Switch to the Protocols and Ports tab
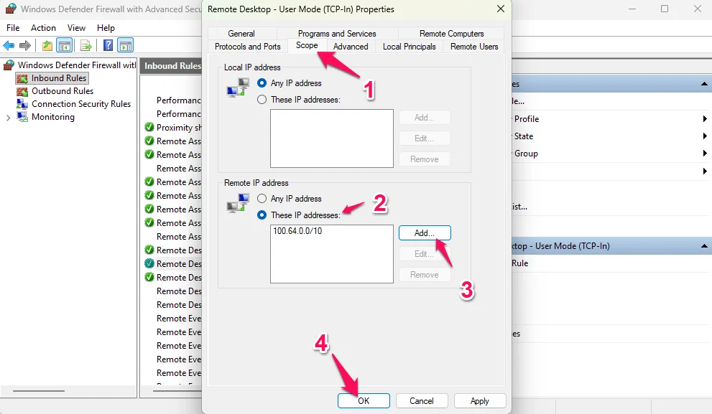This screenshot has width=712, height=414. (247, 47)
